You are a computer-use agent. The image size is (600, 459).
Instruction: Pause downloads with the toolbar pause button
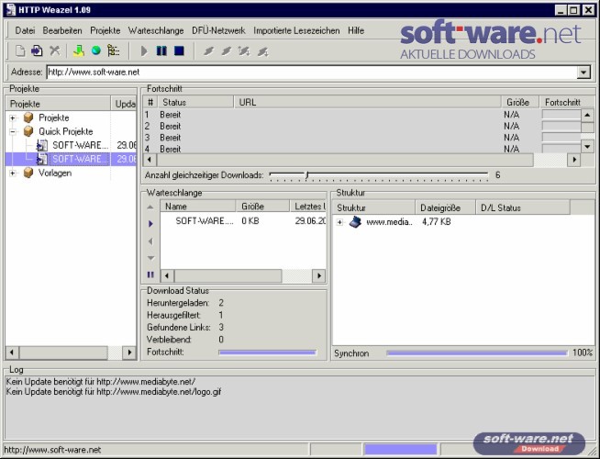point(161,50)
